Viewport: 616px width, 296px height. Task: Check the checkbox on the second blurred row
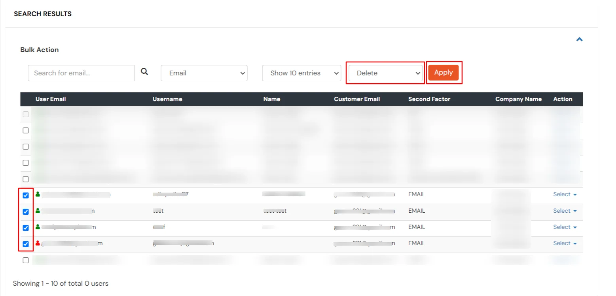[26, 130]
